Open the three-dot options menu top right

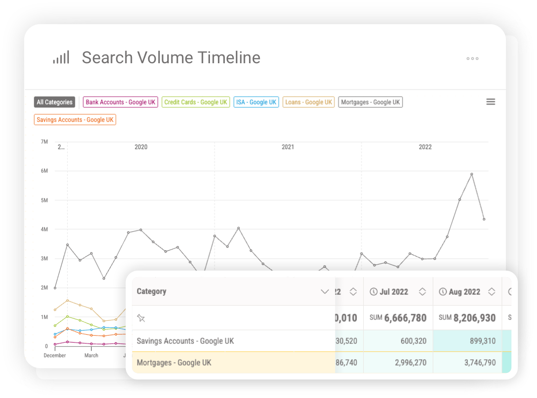[472, 58]
